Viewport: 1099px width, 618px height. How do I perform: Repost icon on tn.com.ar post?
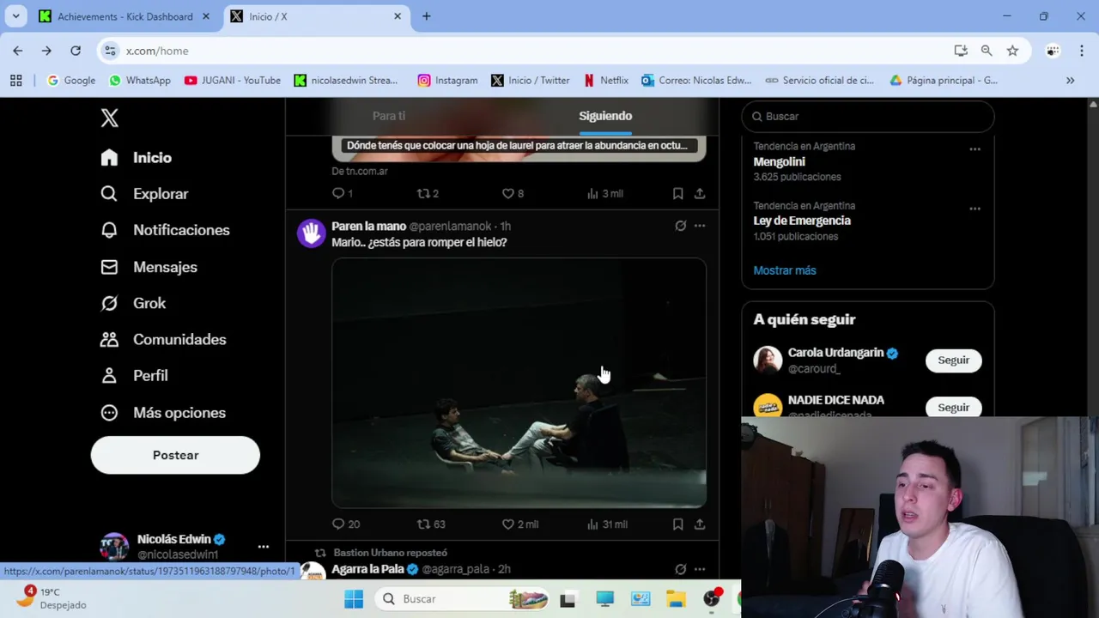pyautogui.click(x=422, y=194)
